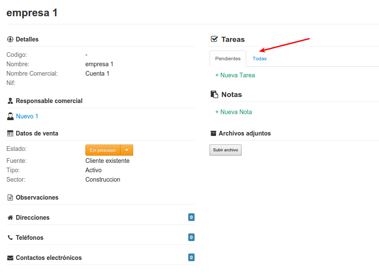Screen dimensions: 379x274
Task: Switch to the Todas tasks tab
Action: click(259, 59)
